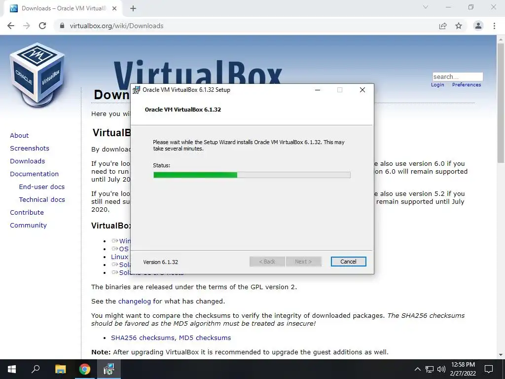The width and height of the screenshot is (505, 379).
Task: Open Windows taskbar search
Action: (36, 369)
